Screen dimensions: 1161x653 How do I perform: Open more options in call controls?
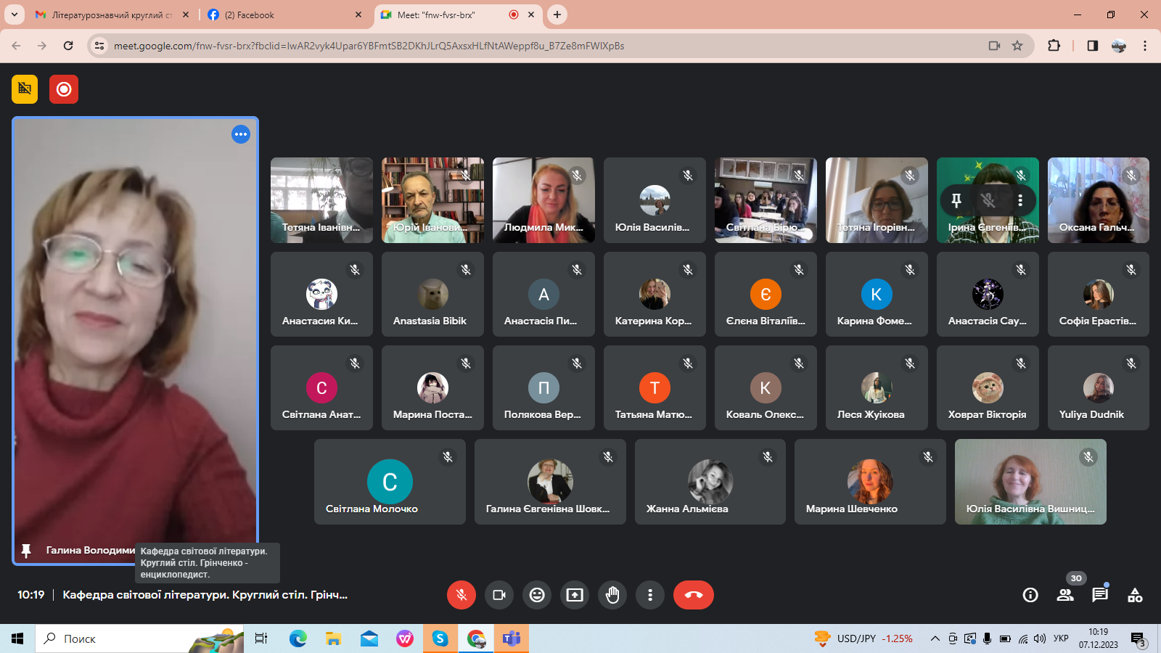(x=650, y=595)
